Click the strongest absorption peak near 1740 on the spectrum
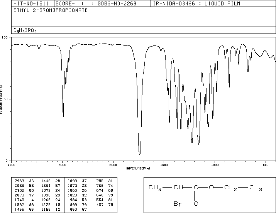276x213 pixels. pos(140,154)
